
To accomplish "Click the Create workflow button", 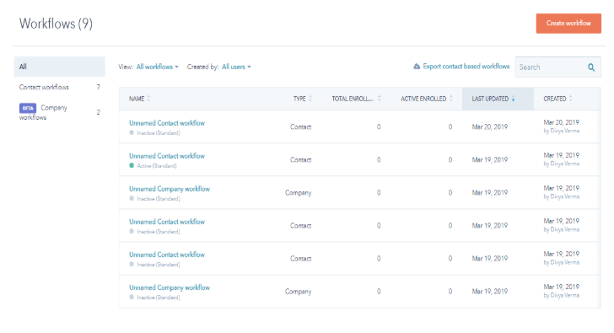I will [568, 24].
